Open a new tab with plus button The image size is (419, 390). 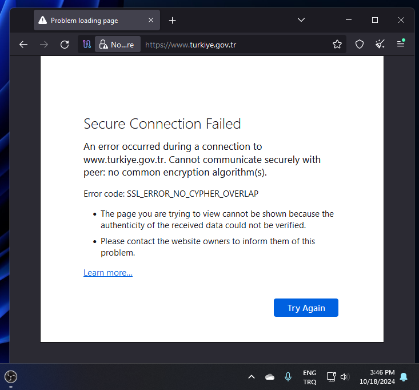click(x=173, y=21)
